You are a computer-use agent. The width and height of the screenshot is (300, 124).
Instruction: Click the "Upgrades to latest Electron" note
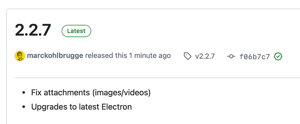click(81, 107)
